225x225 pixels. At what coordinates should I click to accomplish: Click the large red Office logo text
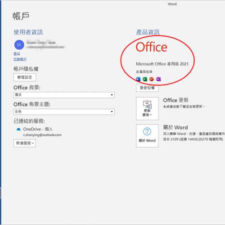pos(152,47)
